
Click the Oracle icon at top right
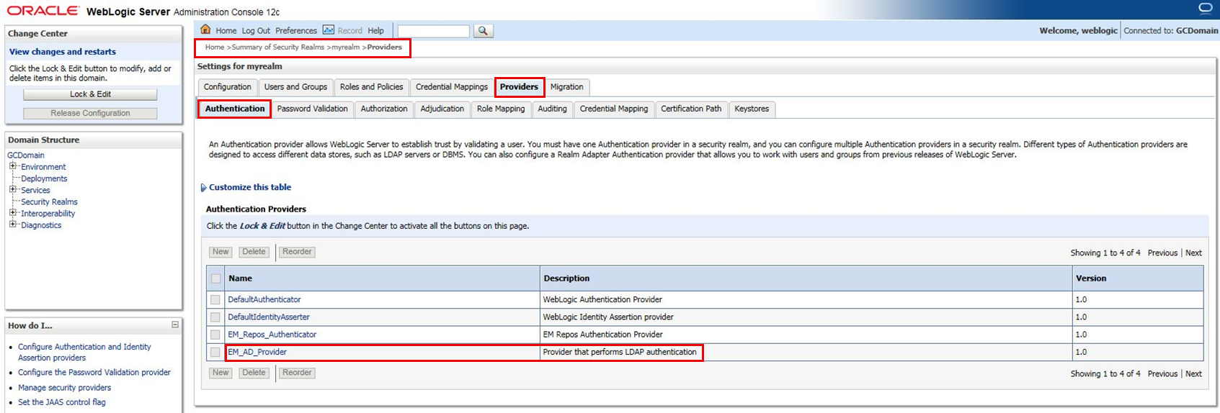click(1205, 9)
